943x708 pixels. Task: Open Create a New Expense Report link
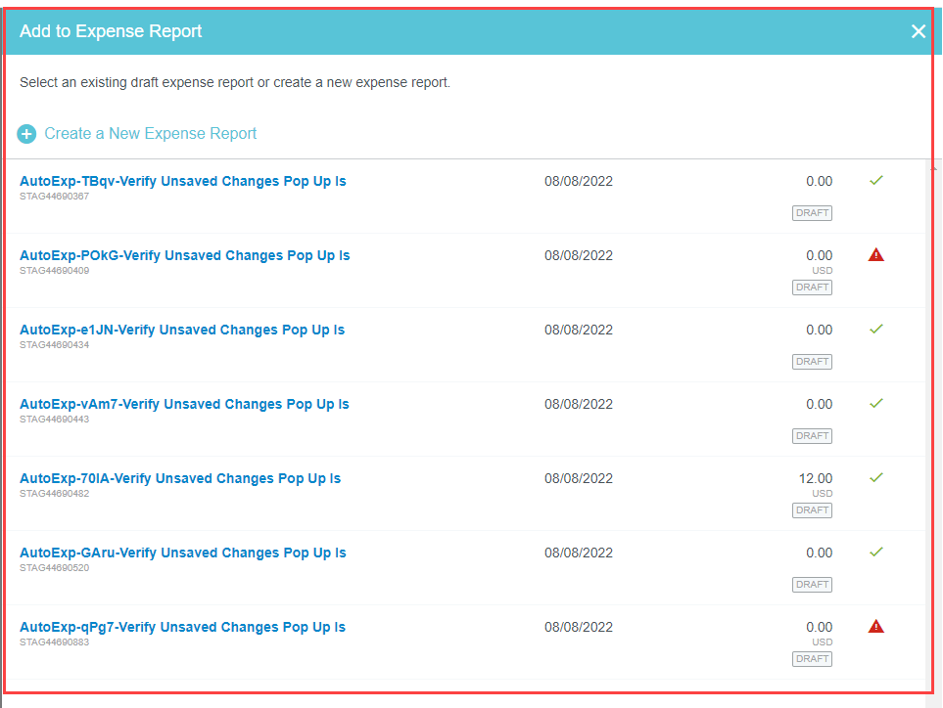tap(150, 134)
